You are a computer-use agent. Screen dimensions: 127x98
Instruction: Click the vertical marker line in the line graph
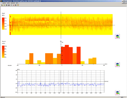click(61, 81)
